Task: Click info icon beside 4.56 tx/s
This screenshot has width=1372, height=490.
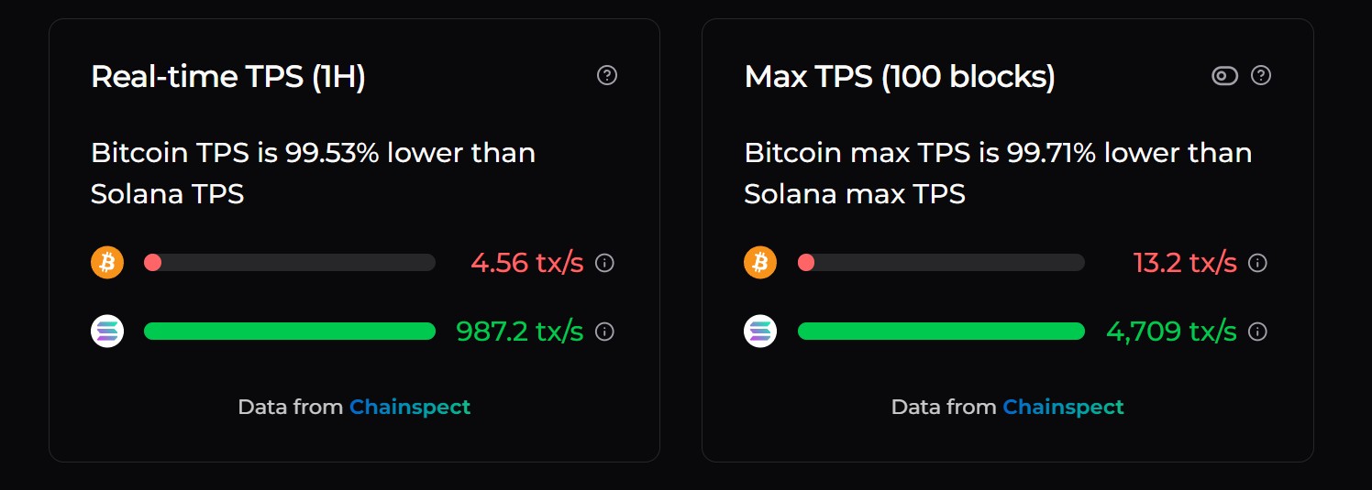Action: point(604,263)
